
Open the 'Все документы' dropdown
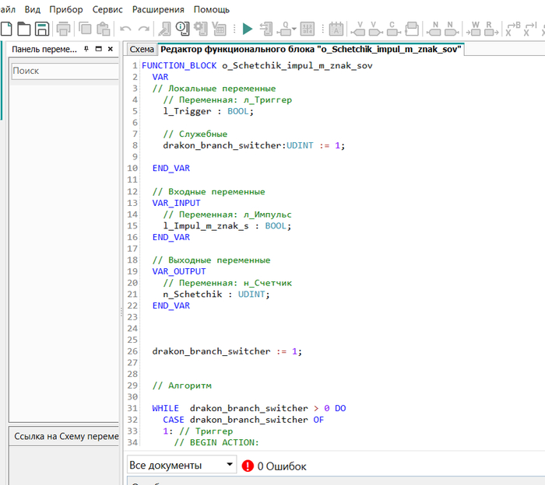(x=182, y=465)
